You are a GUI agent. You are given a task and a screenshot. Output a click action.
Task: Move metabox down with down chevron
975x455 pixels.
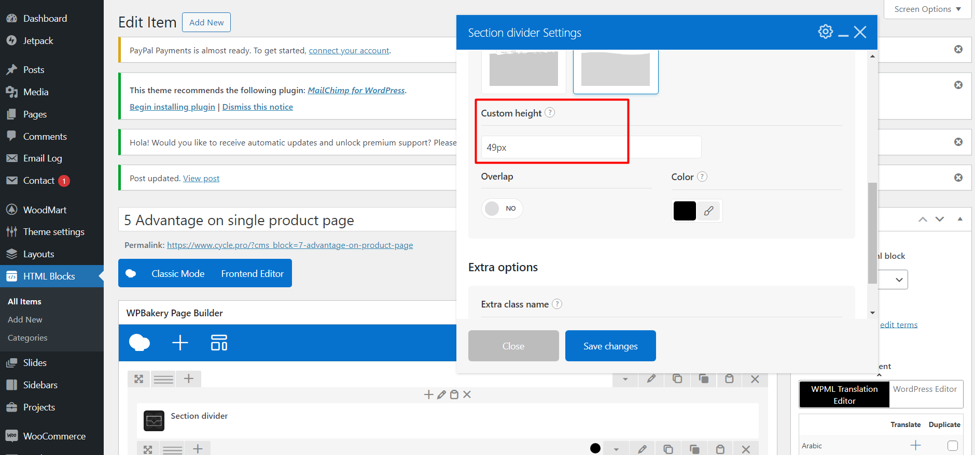coord(940,219)
